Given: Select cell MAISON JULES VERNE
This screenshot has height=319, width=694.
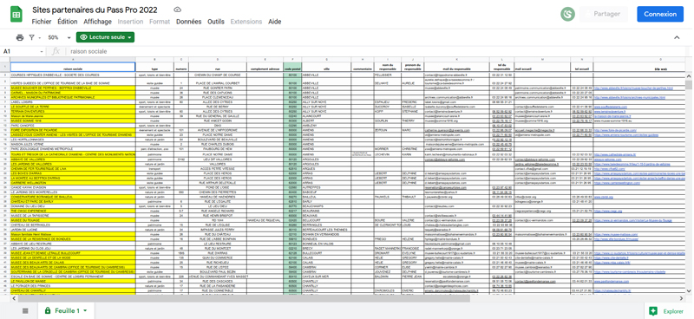Looking at the screenshot, I should coord(73,144).
